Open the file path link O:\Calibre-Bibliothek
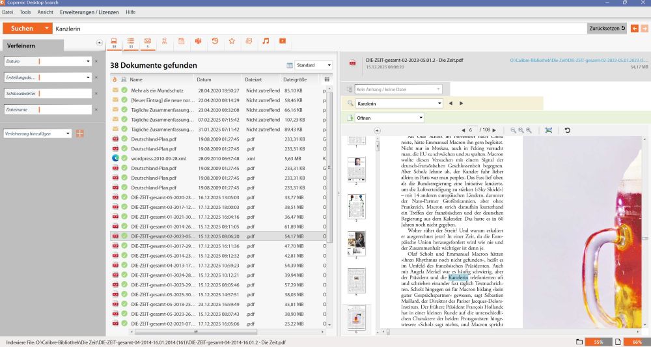Viewport: 651px width, 347px height. (578, 60)
